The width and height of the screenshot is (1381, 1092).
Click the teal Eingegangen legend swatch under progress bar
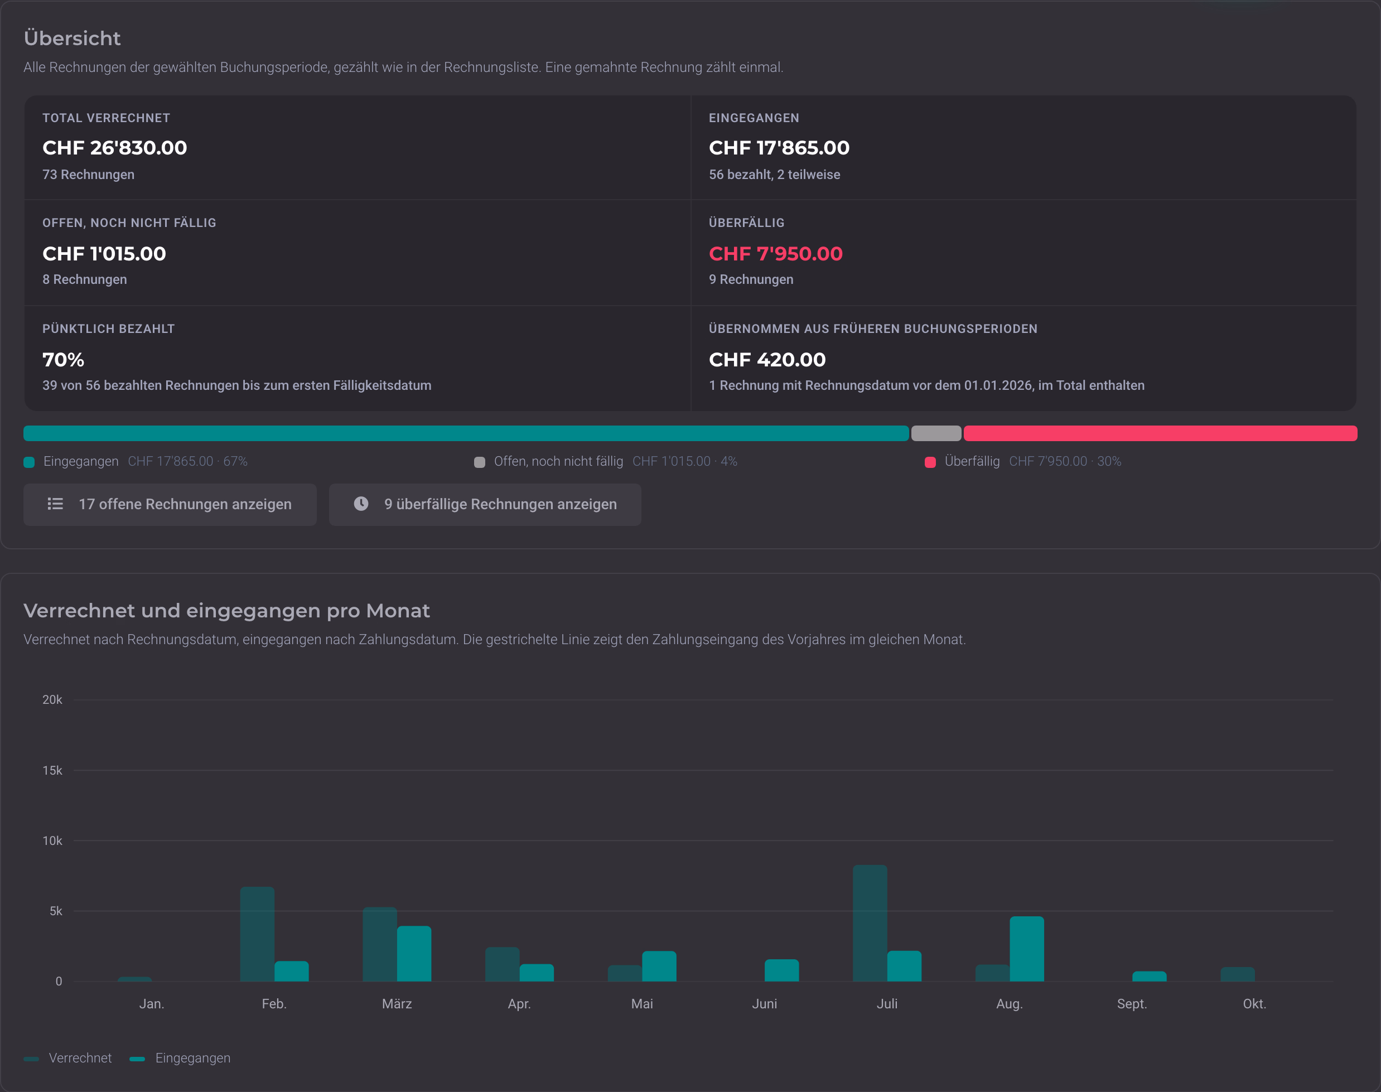(x=29, y=462)
